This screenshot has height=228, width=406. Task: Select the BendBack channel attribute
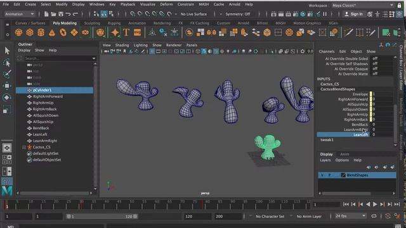360,124
